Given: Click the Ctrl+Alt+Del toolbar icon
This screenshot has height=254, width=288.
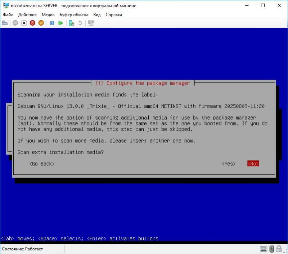Looking at the screenshot, I should click(5, 23).
